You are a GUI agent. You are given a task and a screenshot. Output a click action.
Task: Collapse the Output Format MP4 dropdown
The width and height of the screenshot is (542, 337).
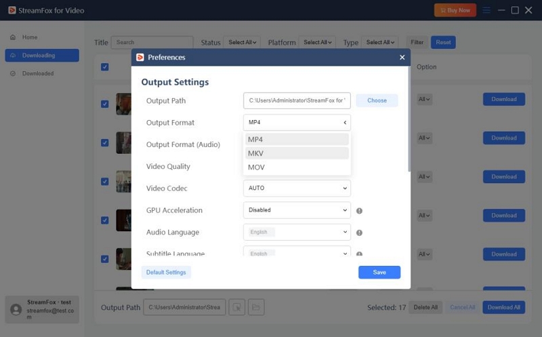[x=297, y=123]
